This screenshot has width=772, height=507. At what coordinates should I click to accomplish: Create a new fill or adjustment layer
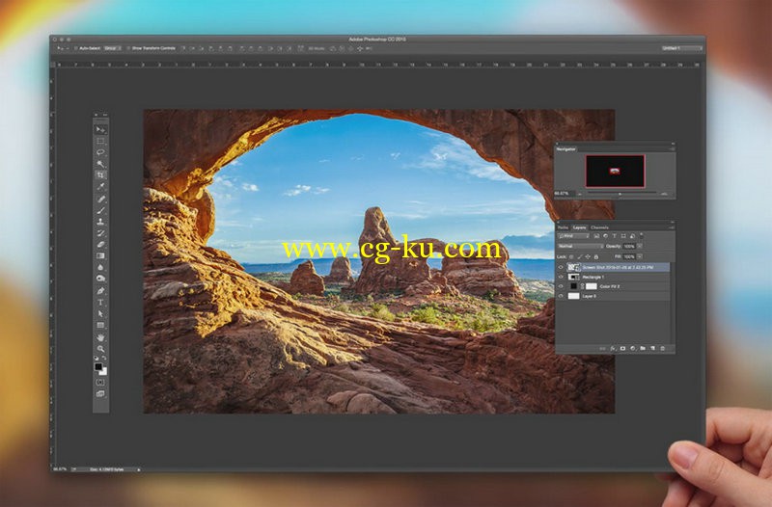633,348
